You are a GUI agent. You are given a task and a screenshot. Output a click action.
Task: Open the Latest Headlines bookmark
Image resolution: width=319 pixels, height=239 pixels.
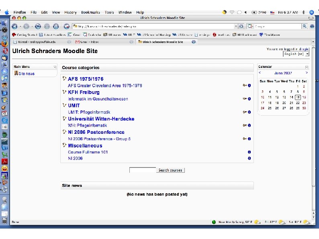click(x=53, y=35)
